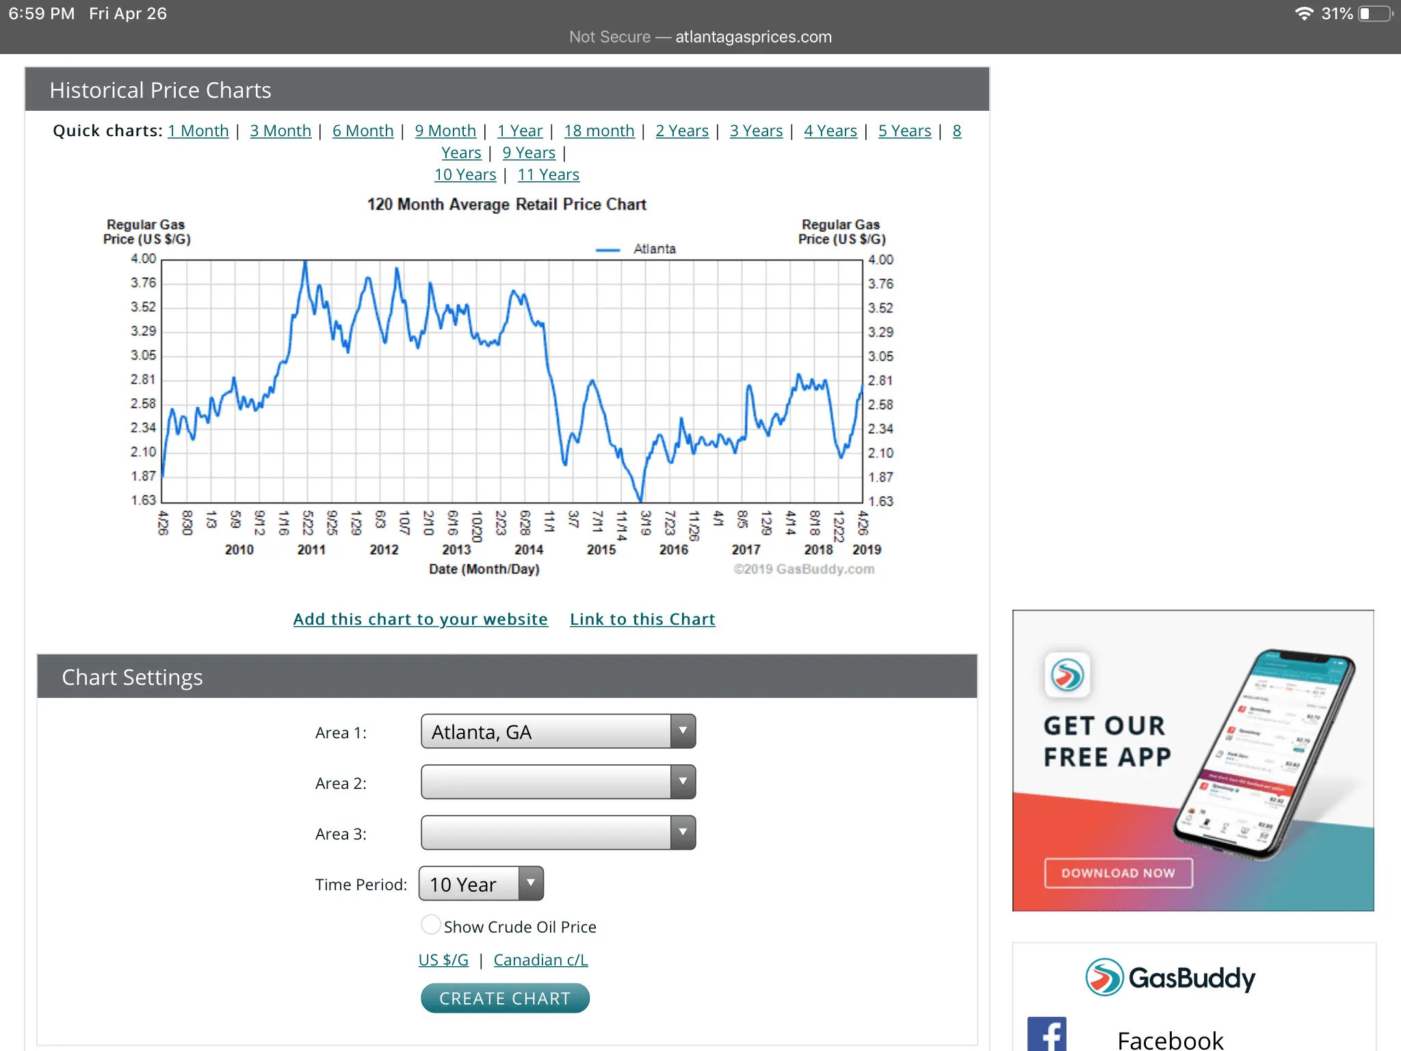Viewport: 1401px width, 1051px height.
Task: Select the 5 Years quick chart
Action: coord(904,130)
